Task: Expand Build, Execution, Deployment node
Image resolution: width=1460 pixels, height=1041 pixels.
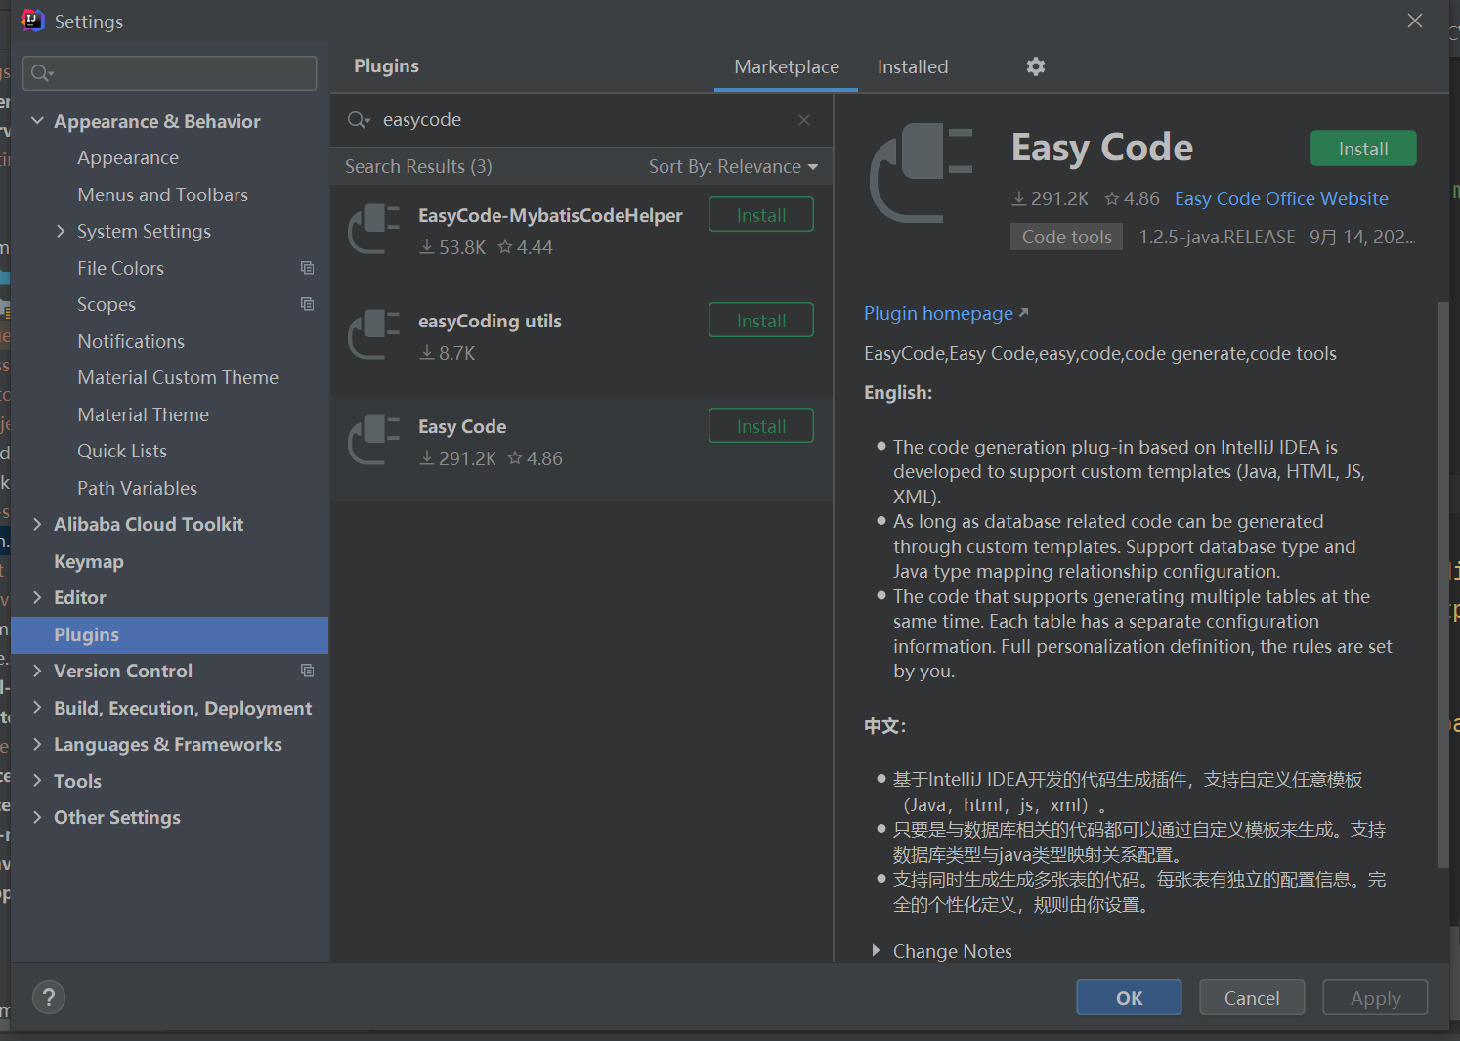Action: click(38, 708)
